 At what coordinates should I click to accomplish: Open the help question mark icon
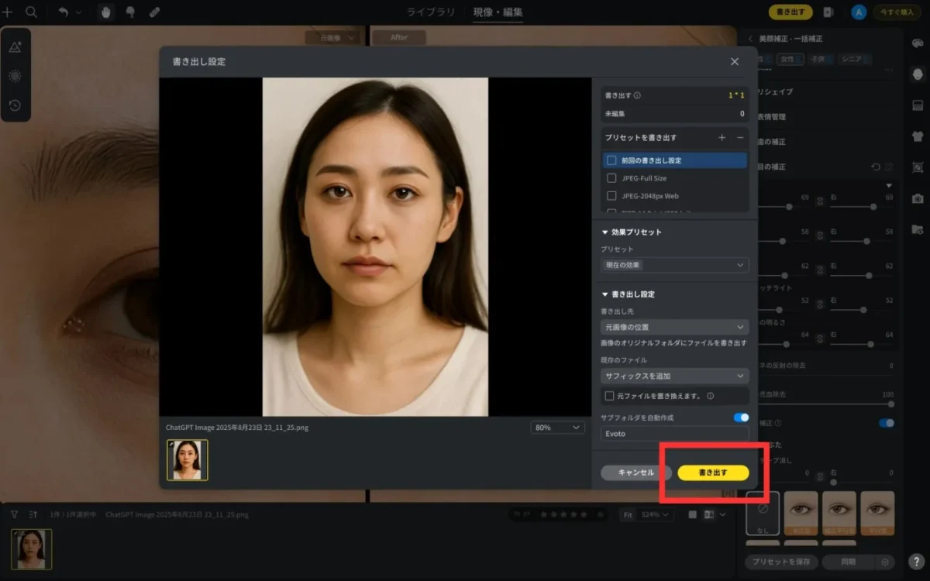click(x=916, y=562)
